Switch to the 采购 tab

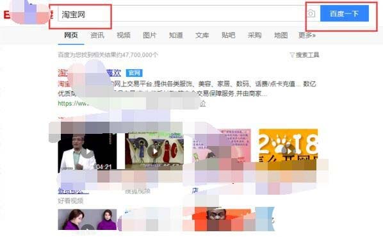pos(254,35)
